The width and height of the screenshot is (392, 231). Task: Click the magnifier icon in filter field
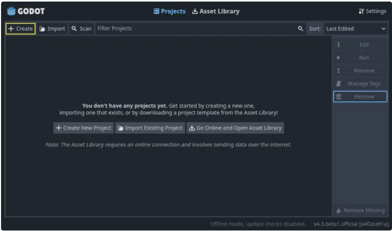pos(300,29)
